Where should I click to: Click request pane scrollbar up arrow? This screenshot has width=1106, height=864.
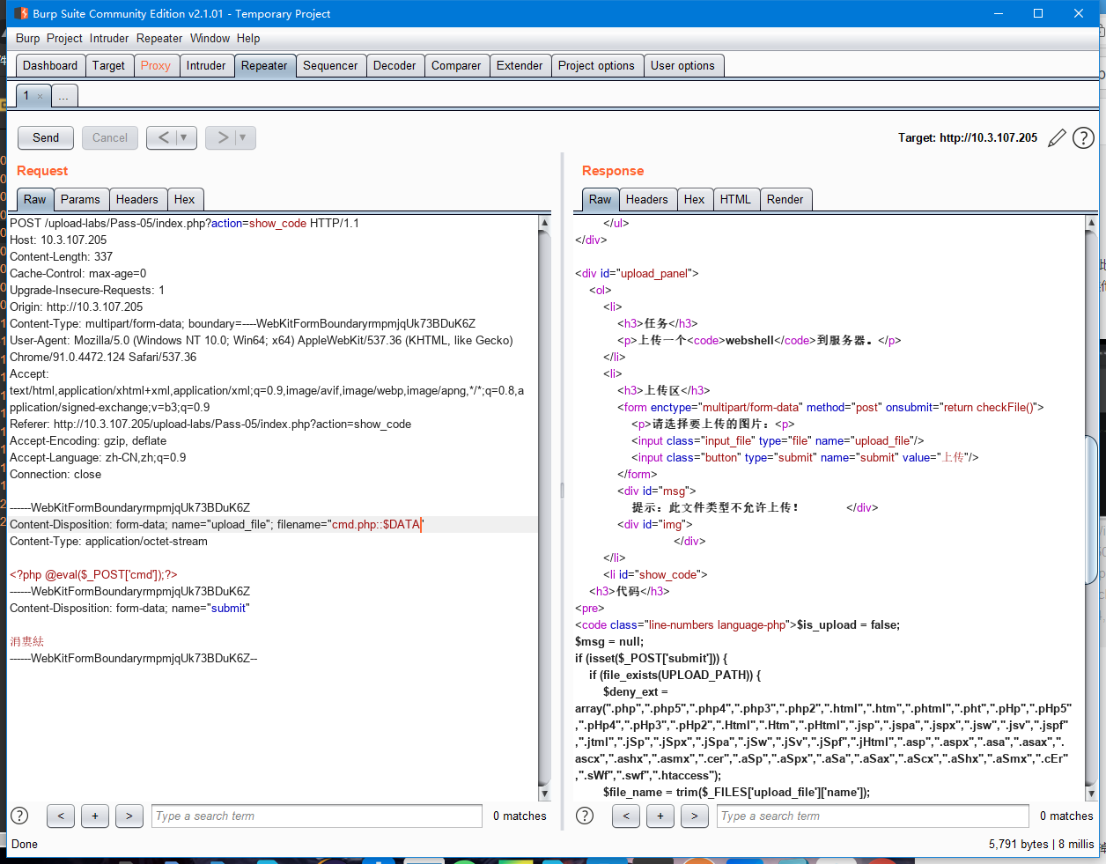(x=544, y=223)
